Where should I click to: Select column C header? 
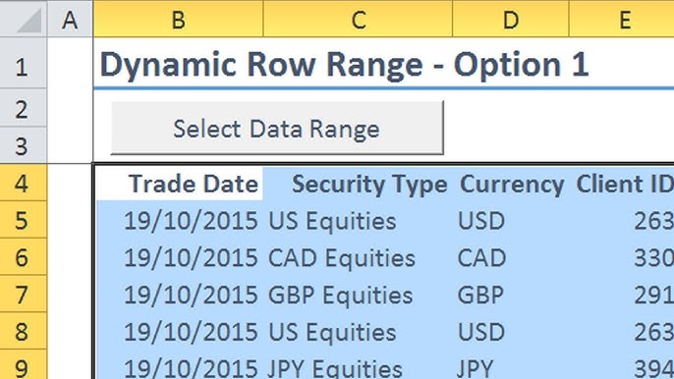click(358, 19)
